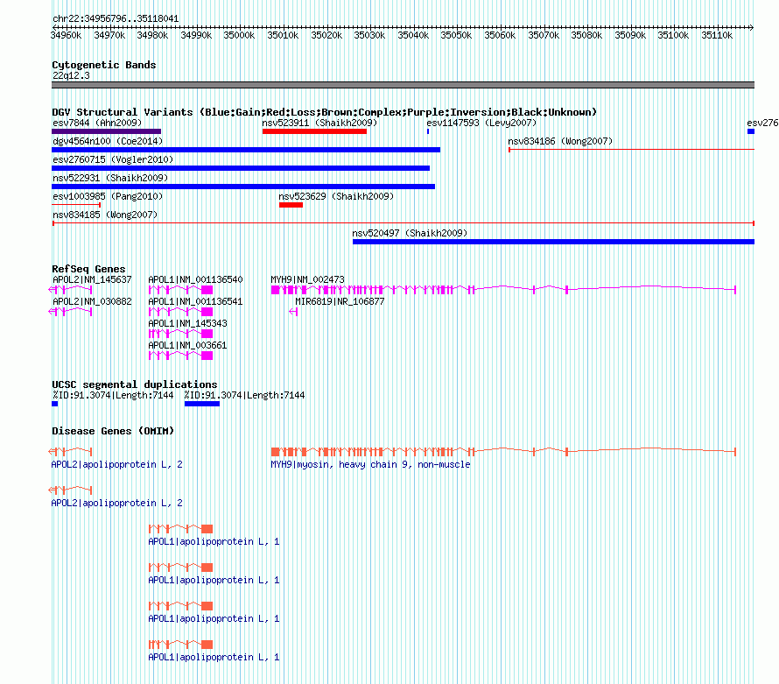The image size is (779, 684).
Task: Select the second segmental duplication blue bar
Action: click(x=202, y=404)
